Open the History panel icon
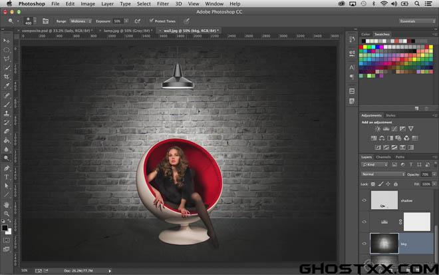The width and height of the screenshot is (439, 275). [352, 39]
